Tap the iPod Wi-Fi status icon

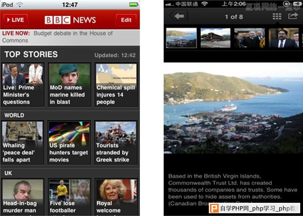(19, 4)
